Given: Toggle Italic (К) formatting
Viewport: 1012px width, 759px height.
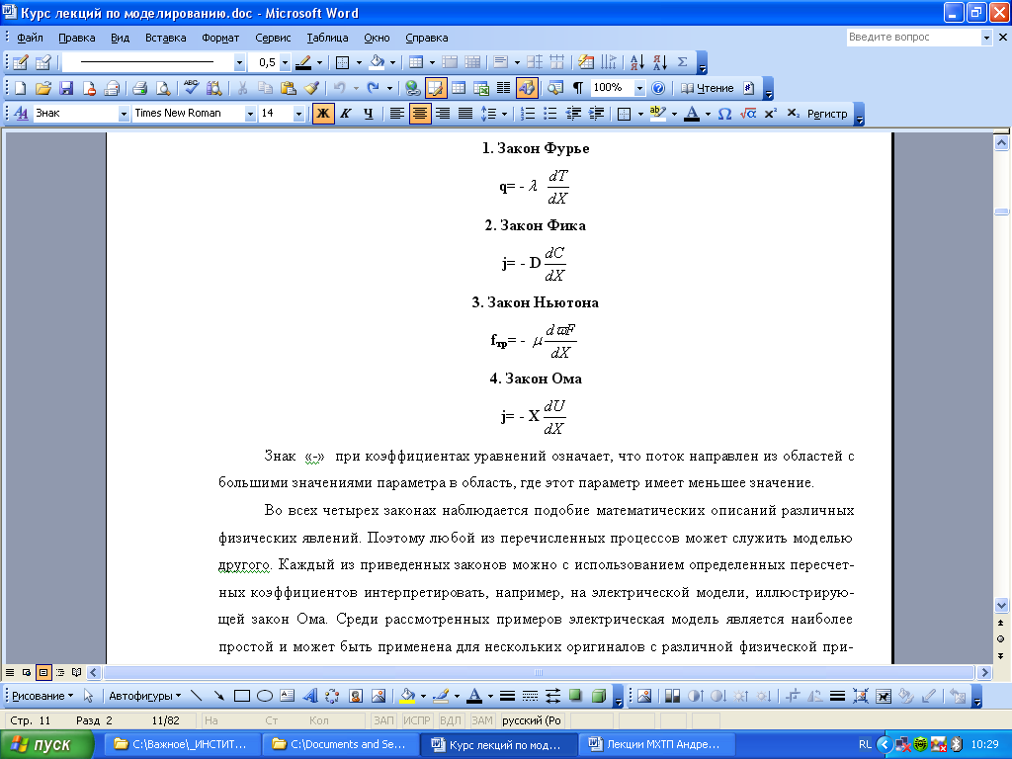Looking at the screenshot, I should pyautogui.click(x=346, y=114).
